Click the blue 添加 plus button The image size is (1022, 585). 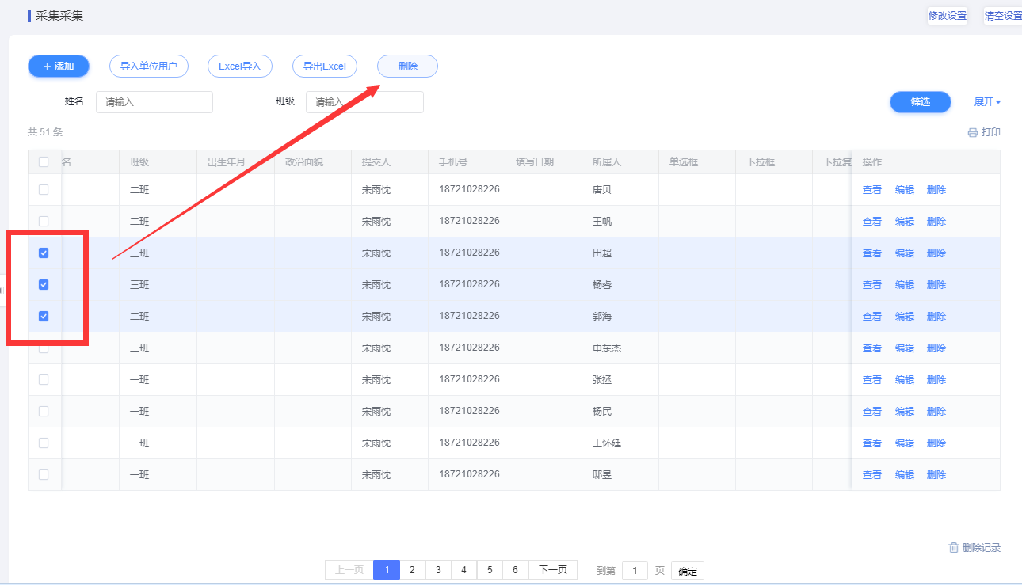click(x=59, y=66)
